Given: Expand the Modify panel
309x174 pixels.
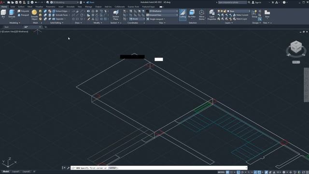Looking at the screenshot, I should click(x=98, y=23).
